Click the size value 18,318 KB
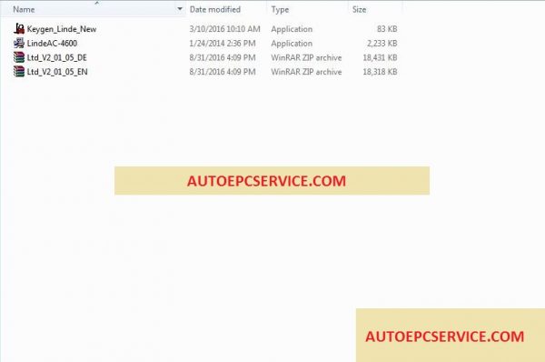The width and height of the screenshot is (545, 362). pyautogui.click(x=380, y=72)
